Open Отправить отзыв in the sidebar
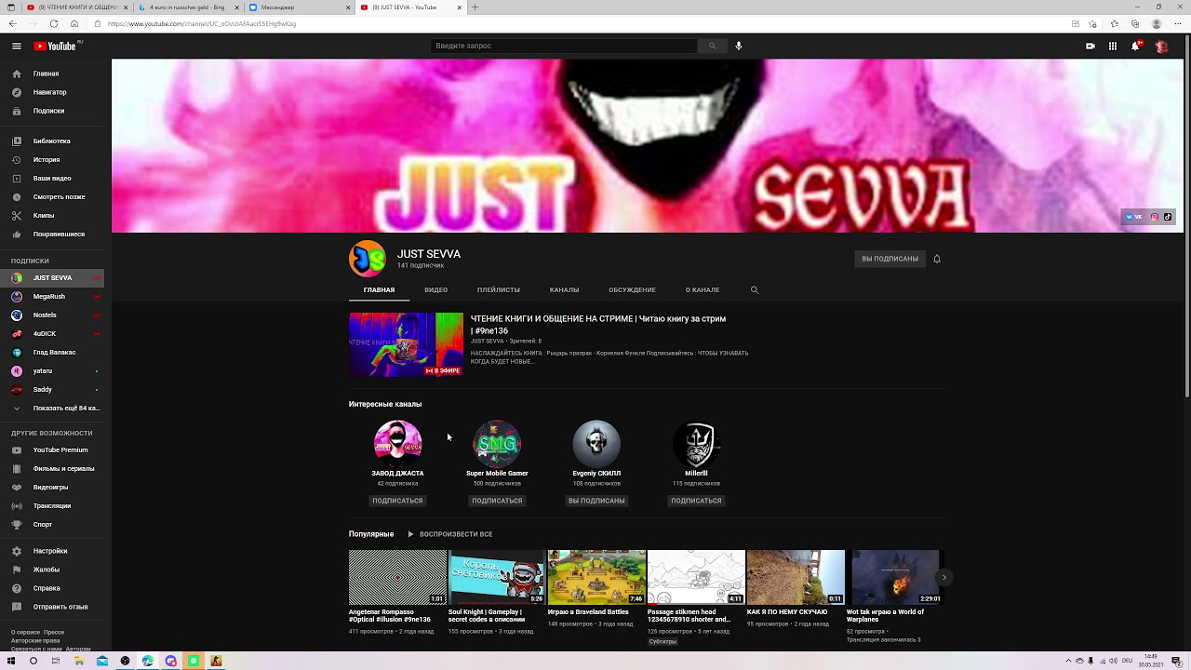This screenshot has width=1191, height=670. tap(52, 607)
